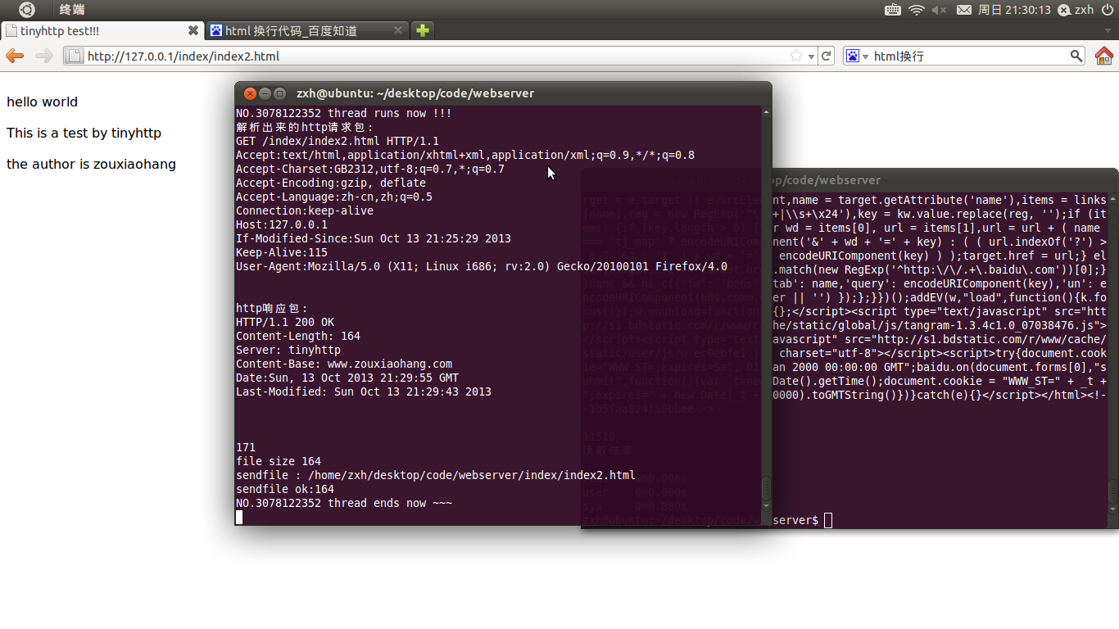Screen dimensions: 1119x629
Task: Open the mail messaging indicator
Action: pos(964,10)
